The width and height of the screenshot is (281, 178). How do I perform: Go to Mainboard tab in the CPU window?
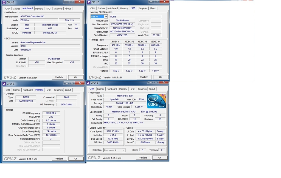coord(112,89)
